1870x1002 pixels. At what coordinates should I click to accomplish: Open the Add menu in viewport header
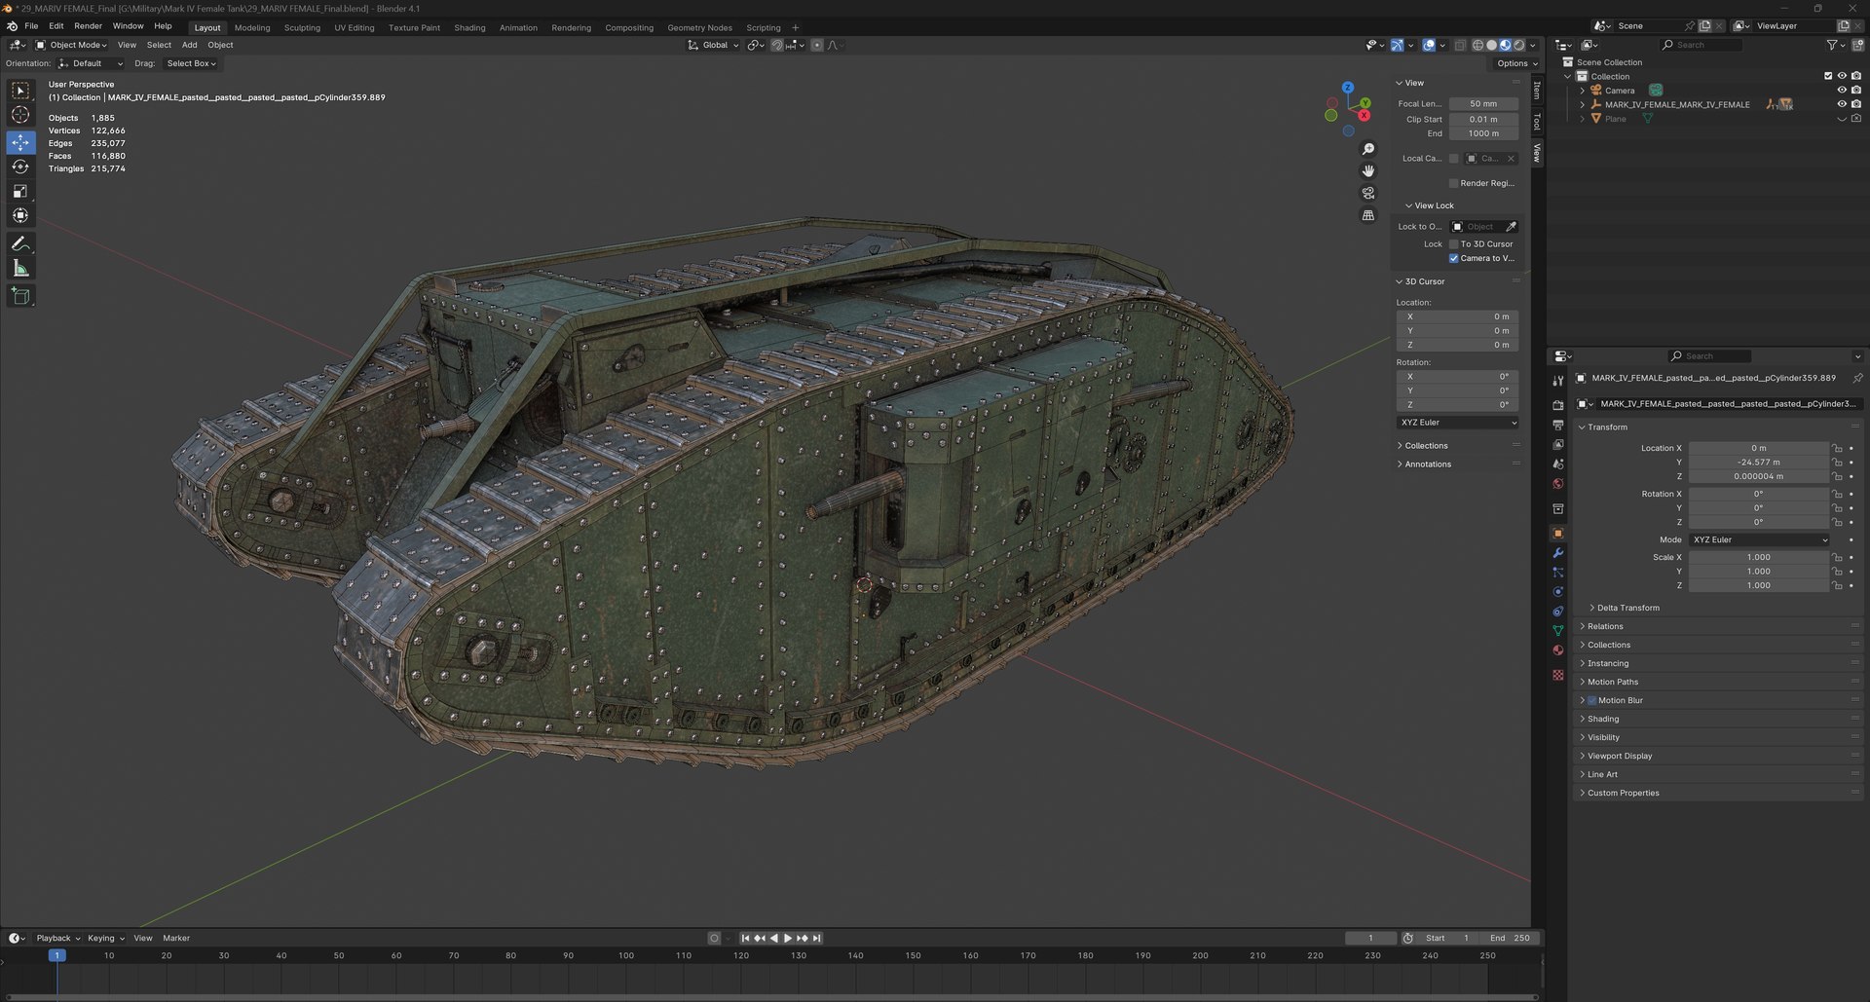[189, 45]
